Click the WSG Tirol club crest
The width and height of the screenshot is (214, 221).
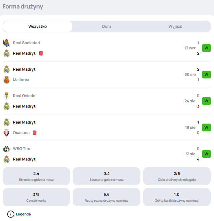click(x=7, y=149)
